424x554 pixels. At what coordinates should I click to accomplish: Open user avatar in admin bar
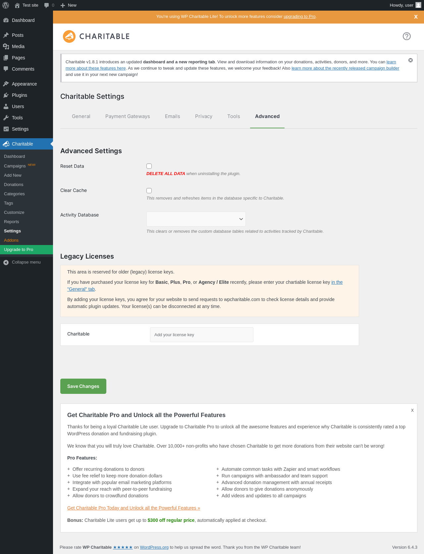418,5
